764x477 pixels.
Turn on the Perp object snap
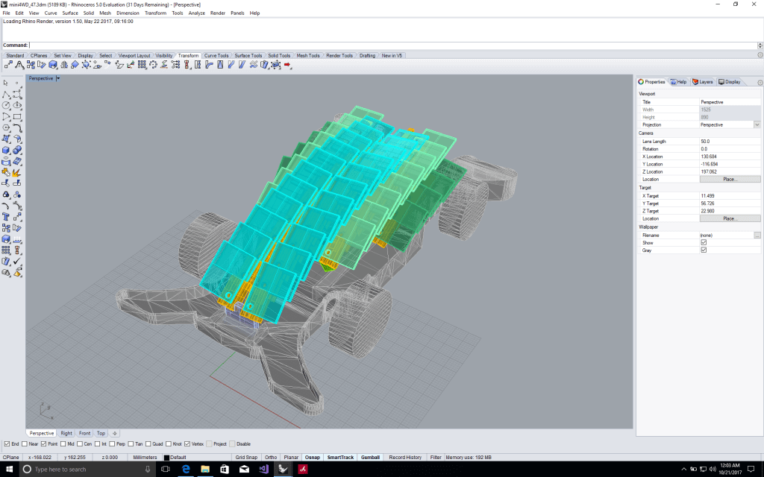click(112, 444)
